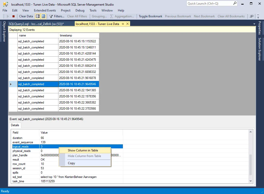
Task: Click the Quick Launch search icon
Action: point(235,3)
